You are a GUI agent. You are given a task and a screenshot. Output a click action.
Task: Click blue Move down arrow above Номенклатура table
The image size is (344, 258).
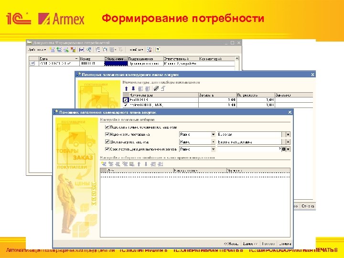[133, 89]
